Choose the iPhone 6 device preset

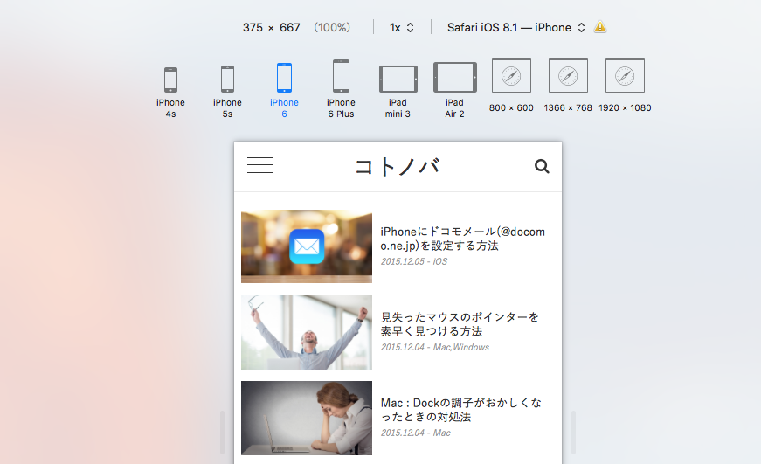(284, 78)
